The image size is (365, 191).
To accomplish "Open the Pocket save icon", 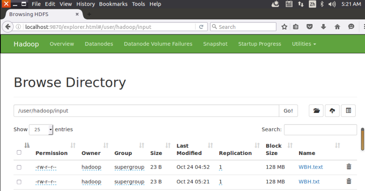I will coord(310,27).
